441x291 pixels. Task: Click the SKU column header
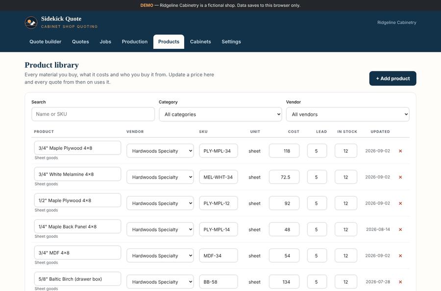[203, 132]
